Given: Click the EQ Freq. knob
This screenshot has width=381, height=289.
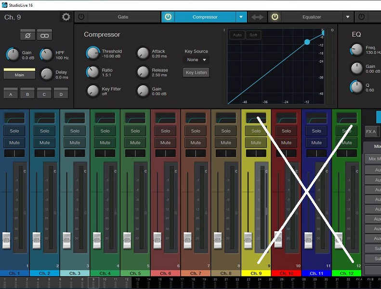Looking at the screenshot, I should point(356,50).
